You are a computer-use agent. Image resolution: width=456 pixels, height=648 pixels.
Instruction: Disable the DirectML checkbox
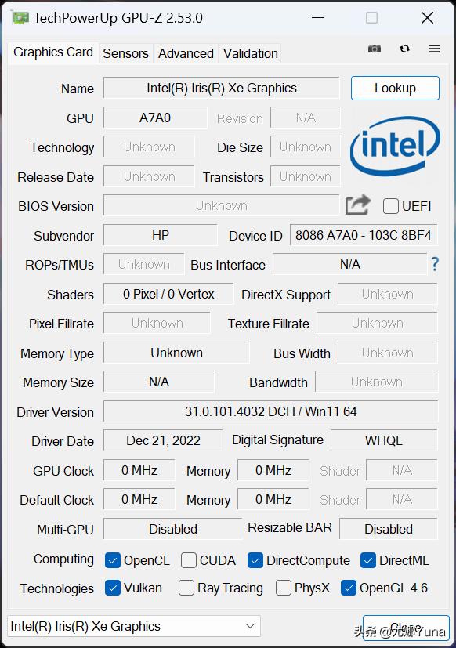tap(367, 560)
